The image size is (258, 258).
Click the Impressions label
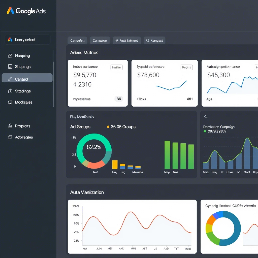[82, 99]
